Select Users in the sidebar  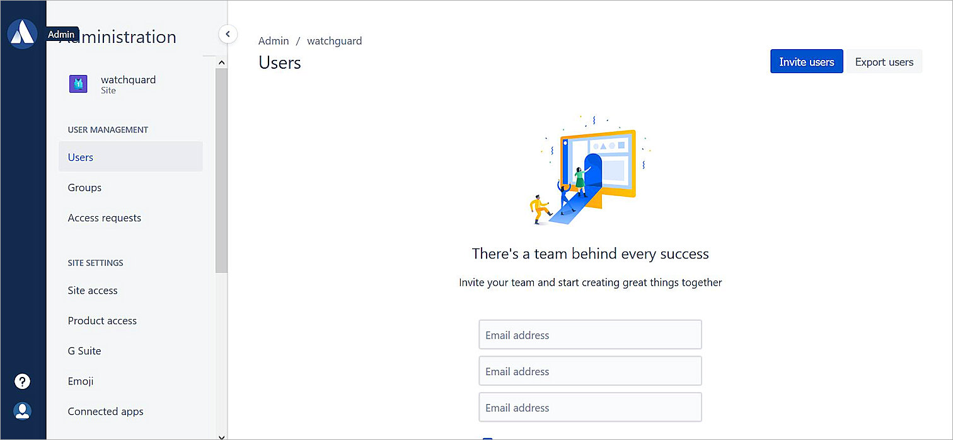(81, 157)
